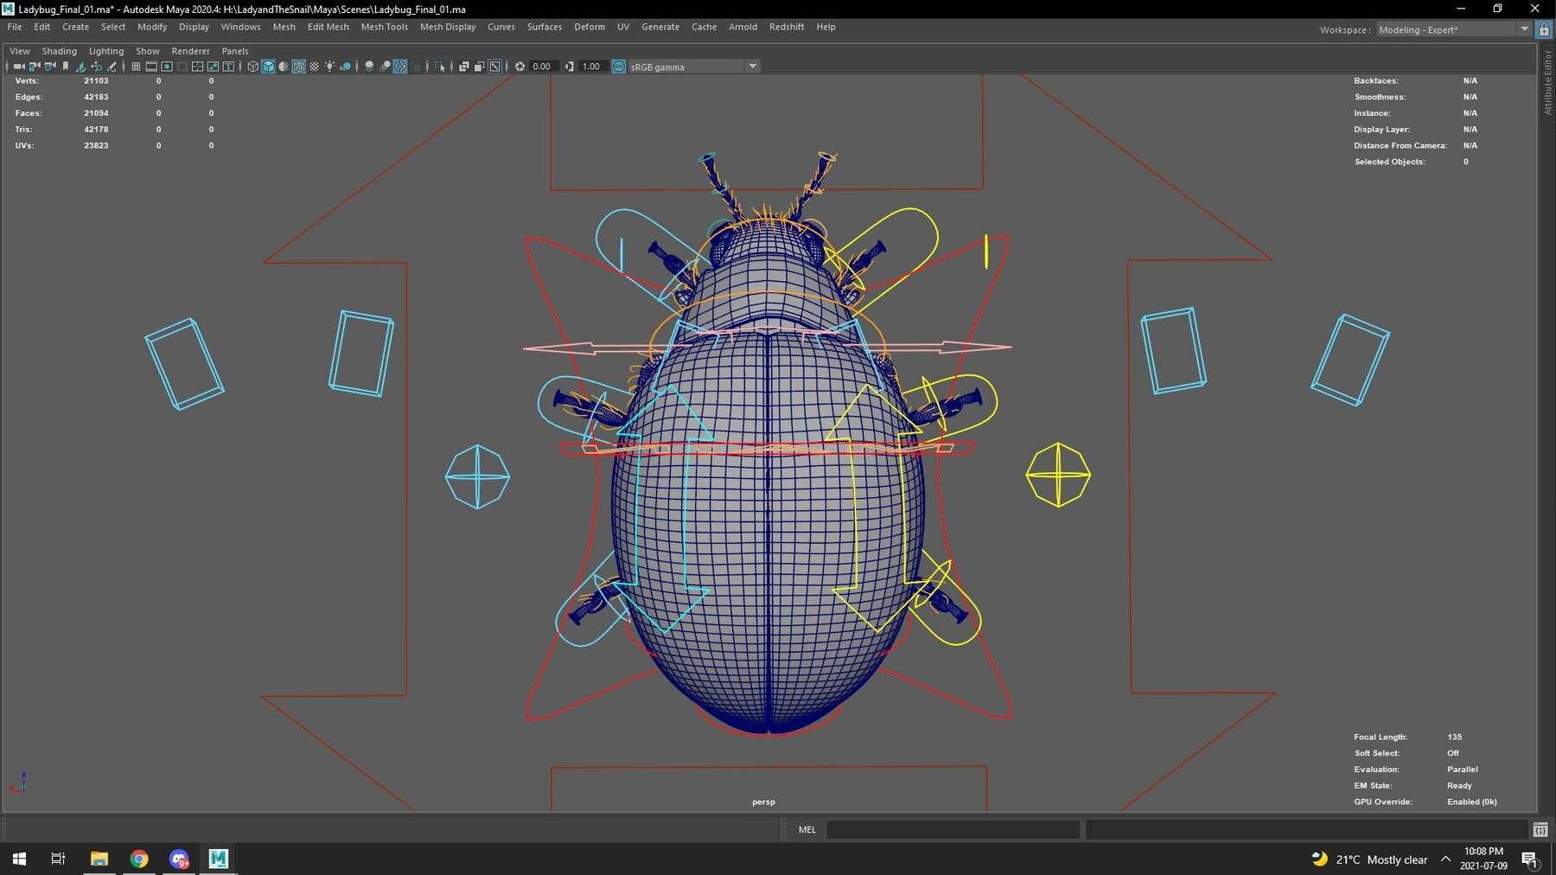Toggle the workspace lock padlock
Screen dimensions: 1556x875
pyautogui.click(x=1544, y=29)
